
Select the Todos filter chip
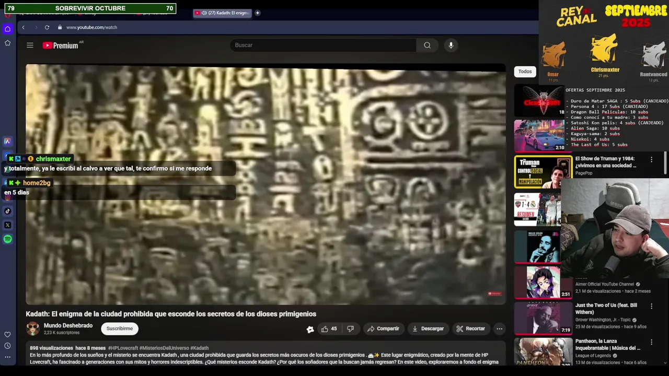525,72
